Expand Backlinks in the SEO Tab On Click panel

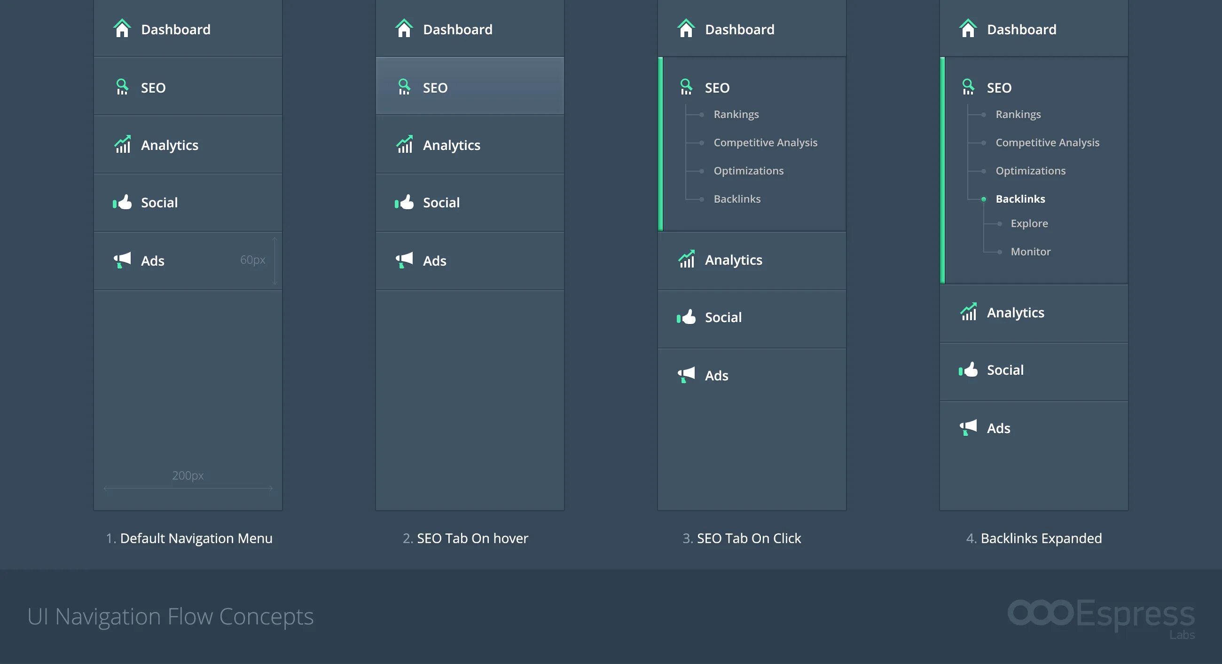736,199
